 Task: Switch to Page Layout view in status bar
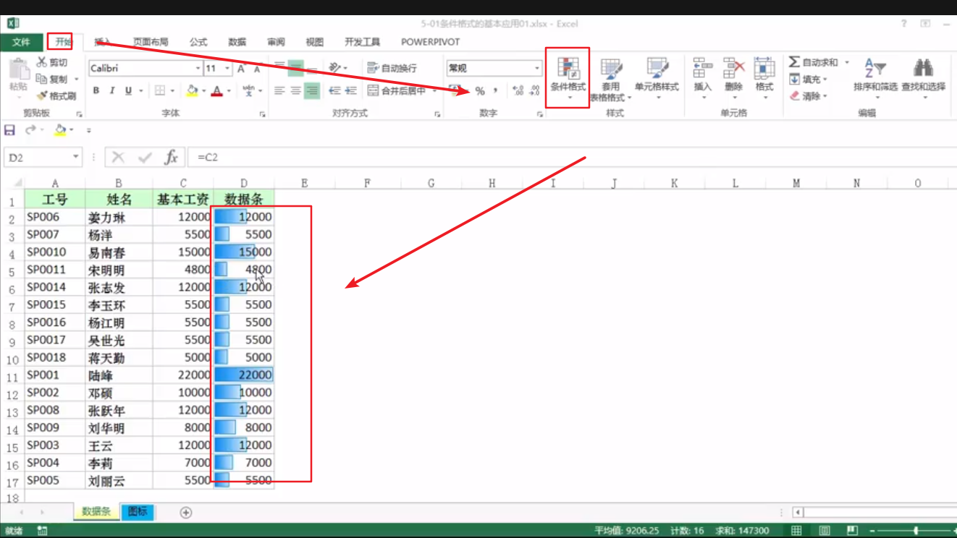pos(825,531)
